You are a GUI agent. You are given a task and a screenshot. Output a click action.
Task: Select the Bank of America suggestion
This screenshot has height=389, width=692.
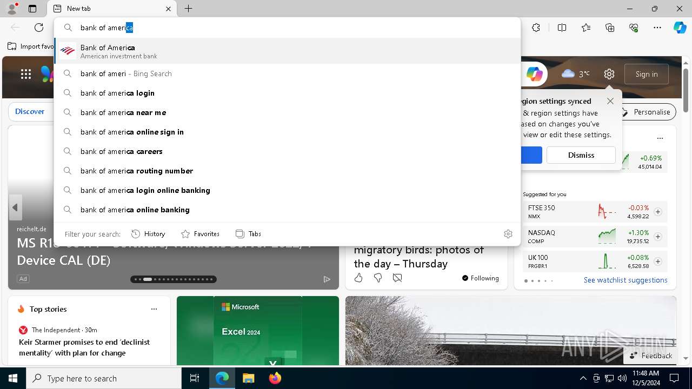coord(287,51)
